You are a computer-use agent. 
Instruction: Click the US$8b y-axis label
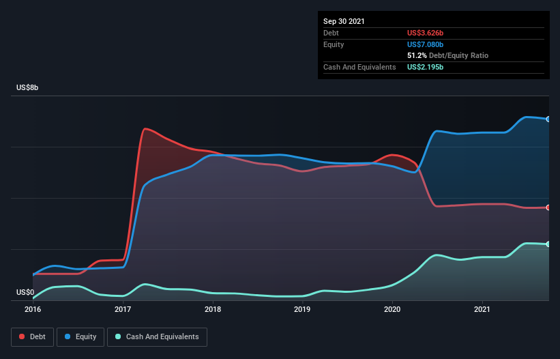point(27,87)
